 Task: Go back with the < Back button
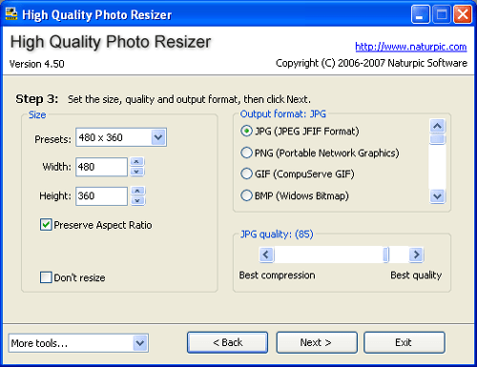point(227,342)
